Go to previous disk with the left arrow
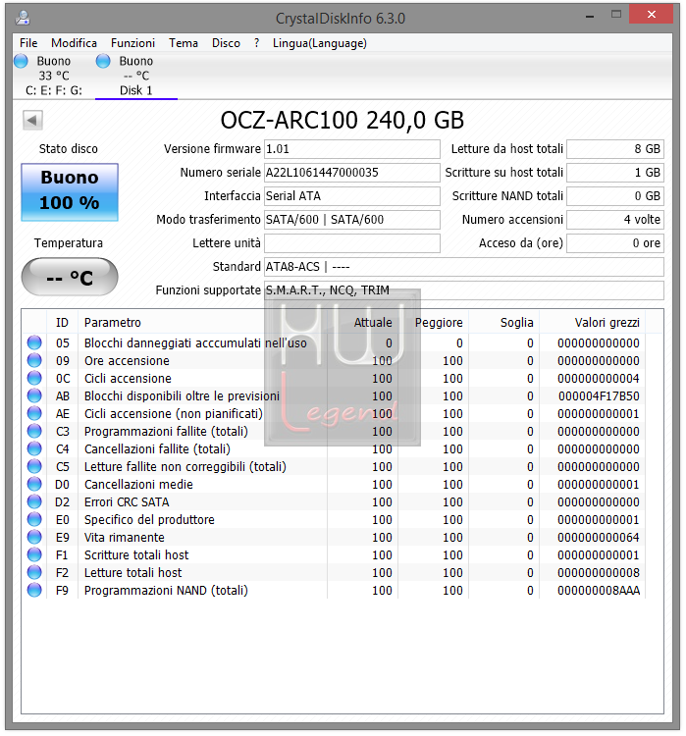 click(32, 120)
